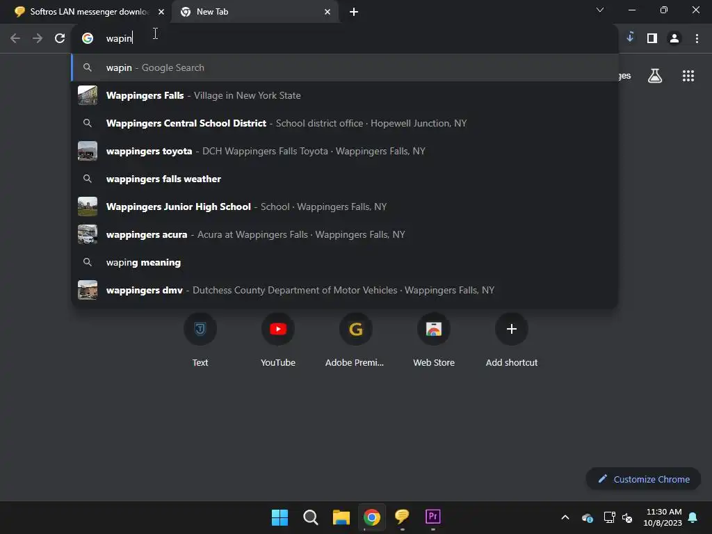Select Wappingers Junior High School suggestion
The height and width of the screenshot is (534, 712).
pyautogui.click(x=345, y=207)
